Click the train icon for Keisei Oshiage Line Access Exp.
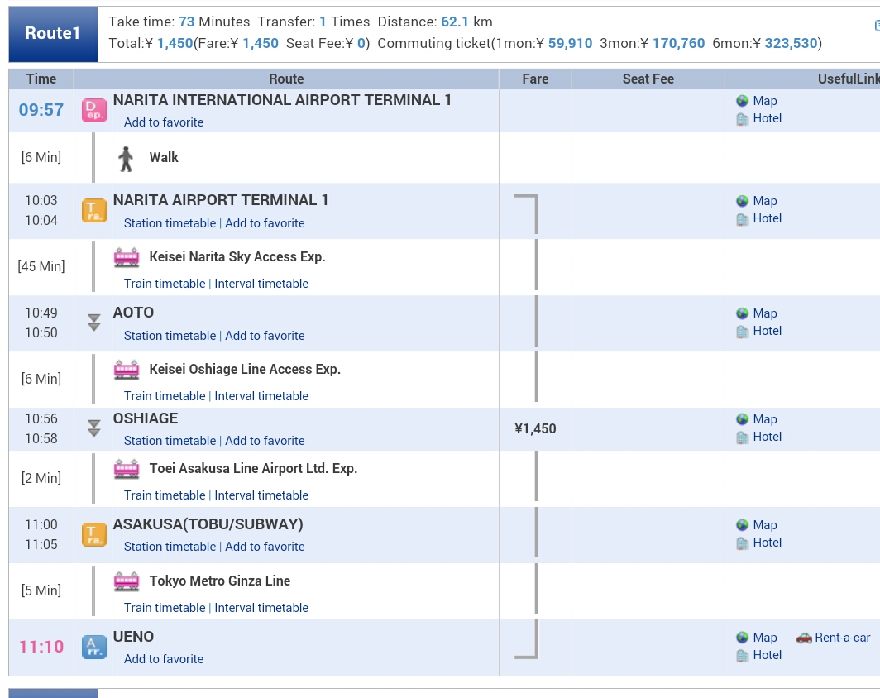 (x=127, y=370)
